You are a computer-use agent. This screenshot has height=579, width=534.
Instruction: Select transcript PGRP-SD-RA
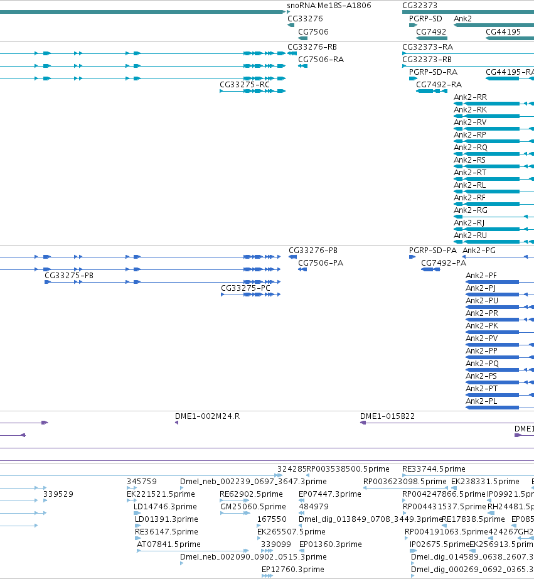coord(433,72)
